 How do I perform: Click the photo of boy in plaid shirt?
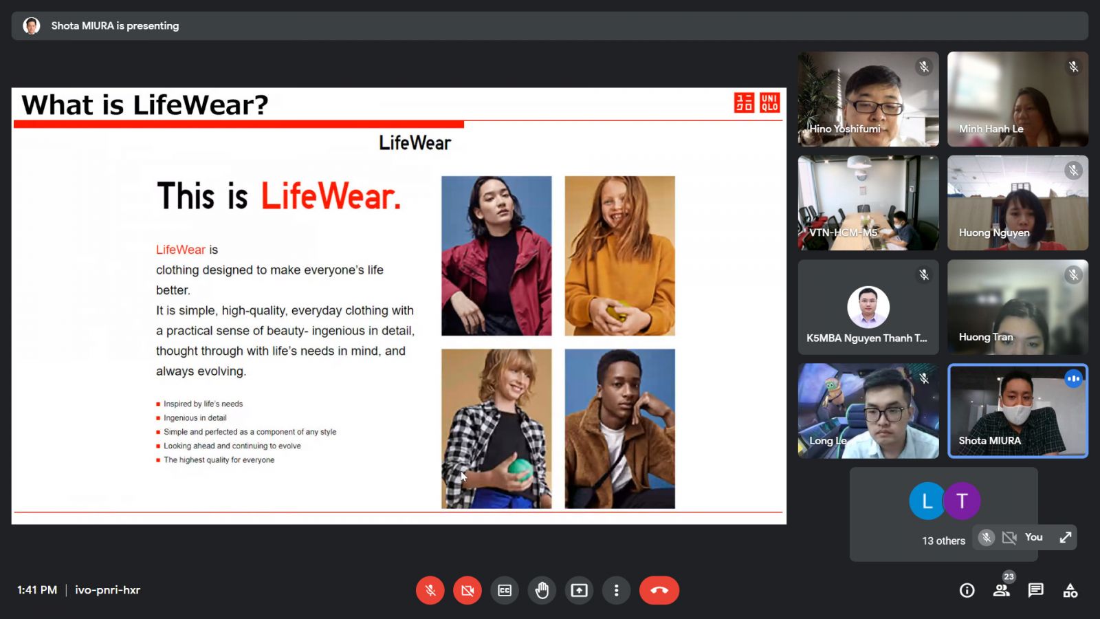coord(496,428)
